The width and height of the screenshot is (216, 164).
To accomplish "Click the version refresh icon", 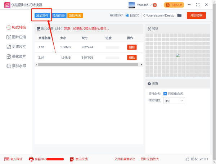I will [188, 159].
